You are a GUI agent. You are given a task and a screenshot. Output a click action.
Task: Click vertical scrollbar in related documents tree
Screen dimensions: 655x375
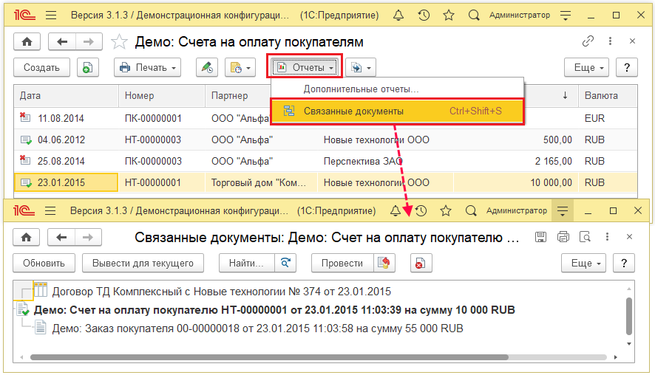[629, 316]
